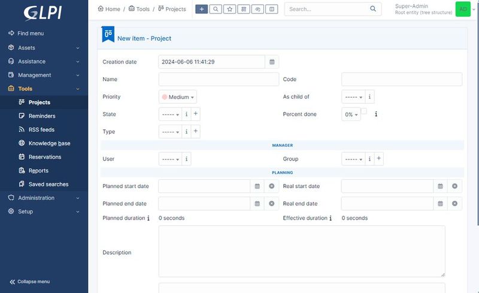This screenshot has width=479, height=293.
Task: Click info icon beside Planned duration
Action: [x=148, y=218]
